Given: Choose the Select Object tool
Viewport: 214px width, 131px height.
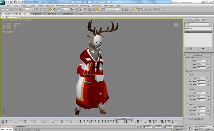Looking at the screenshot, I should coord(34,10).
